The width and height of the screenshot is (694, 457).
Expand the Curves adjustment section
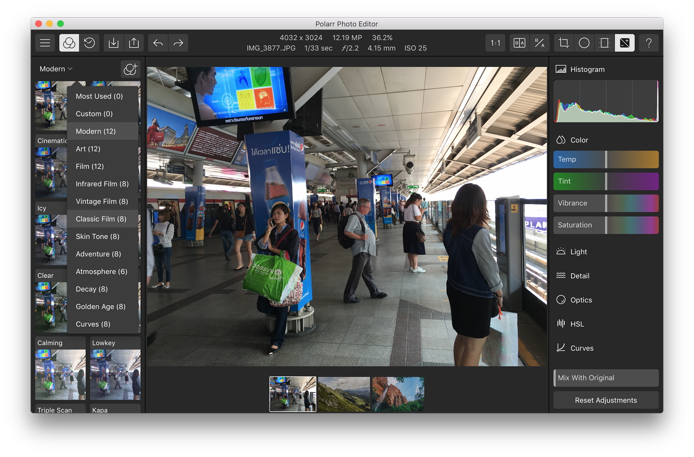[x=575, y=348]
